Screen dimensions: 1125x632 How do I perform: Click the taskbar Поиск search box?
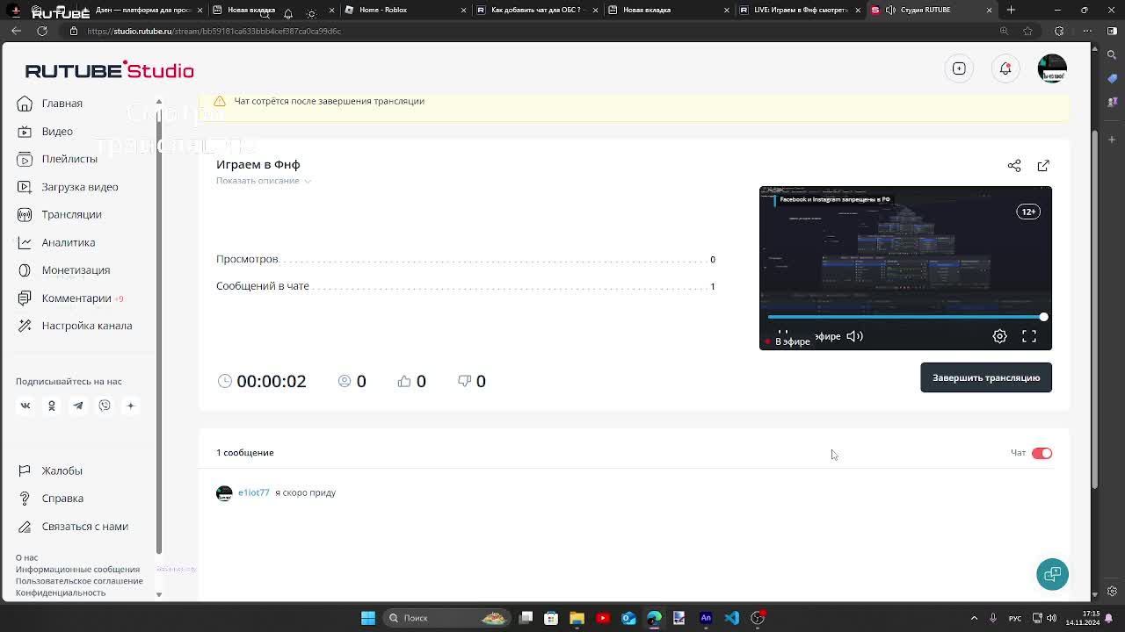point(448,618)
